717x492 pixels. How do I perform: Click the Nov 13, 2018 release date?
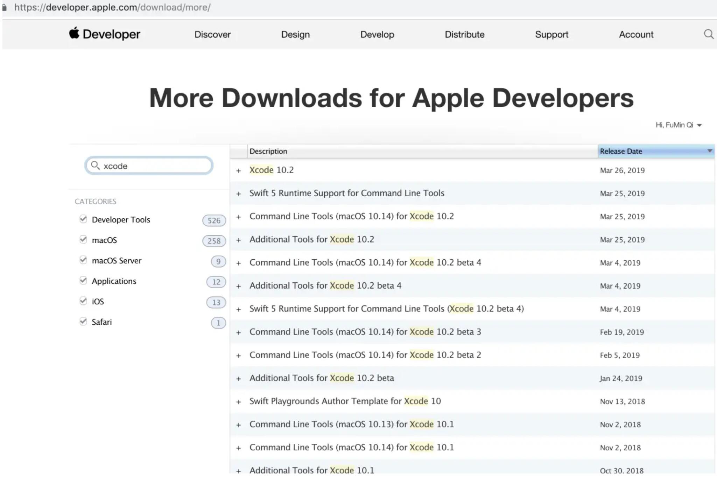tap(623, 401)
